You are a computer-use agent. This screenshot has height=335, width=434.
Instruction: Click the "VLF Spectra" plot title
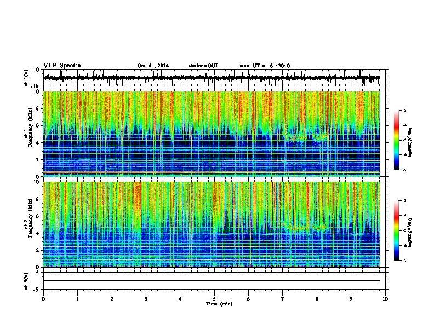pos(62,66)
